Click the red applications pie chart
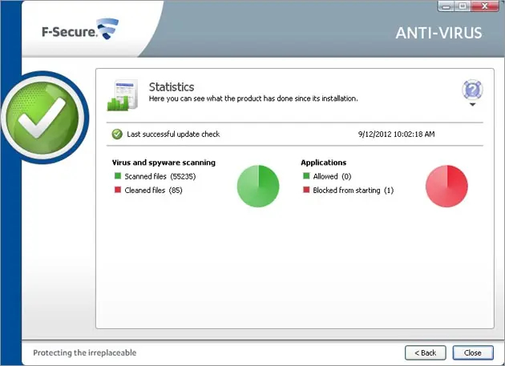Viewport: 505px width, 366px height. (446, 186)
